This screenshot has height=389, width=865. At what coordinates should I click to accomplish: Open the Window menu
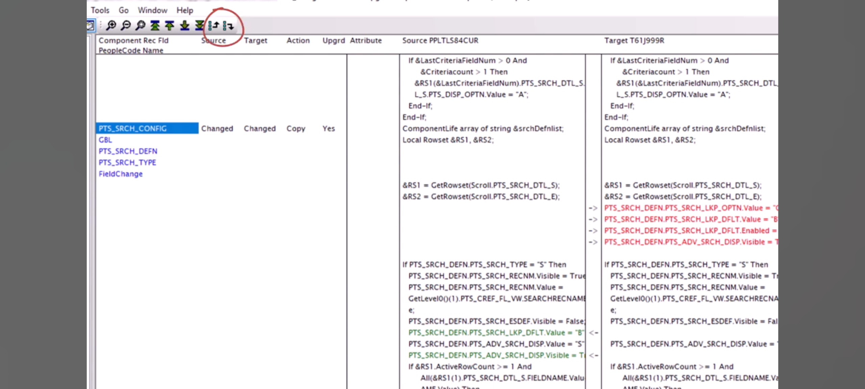[152, 10]
